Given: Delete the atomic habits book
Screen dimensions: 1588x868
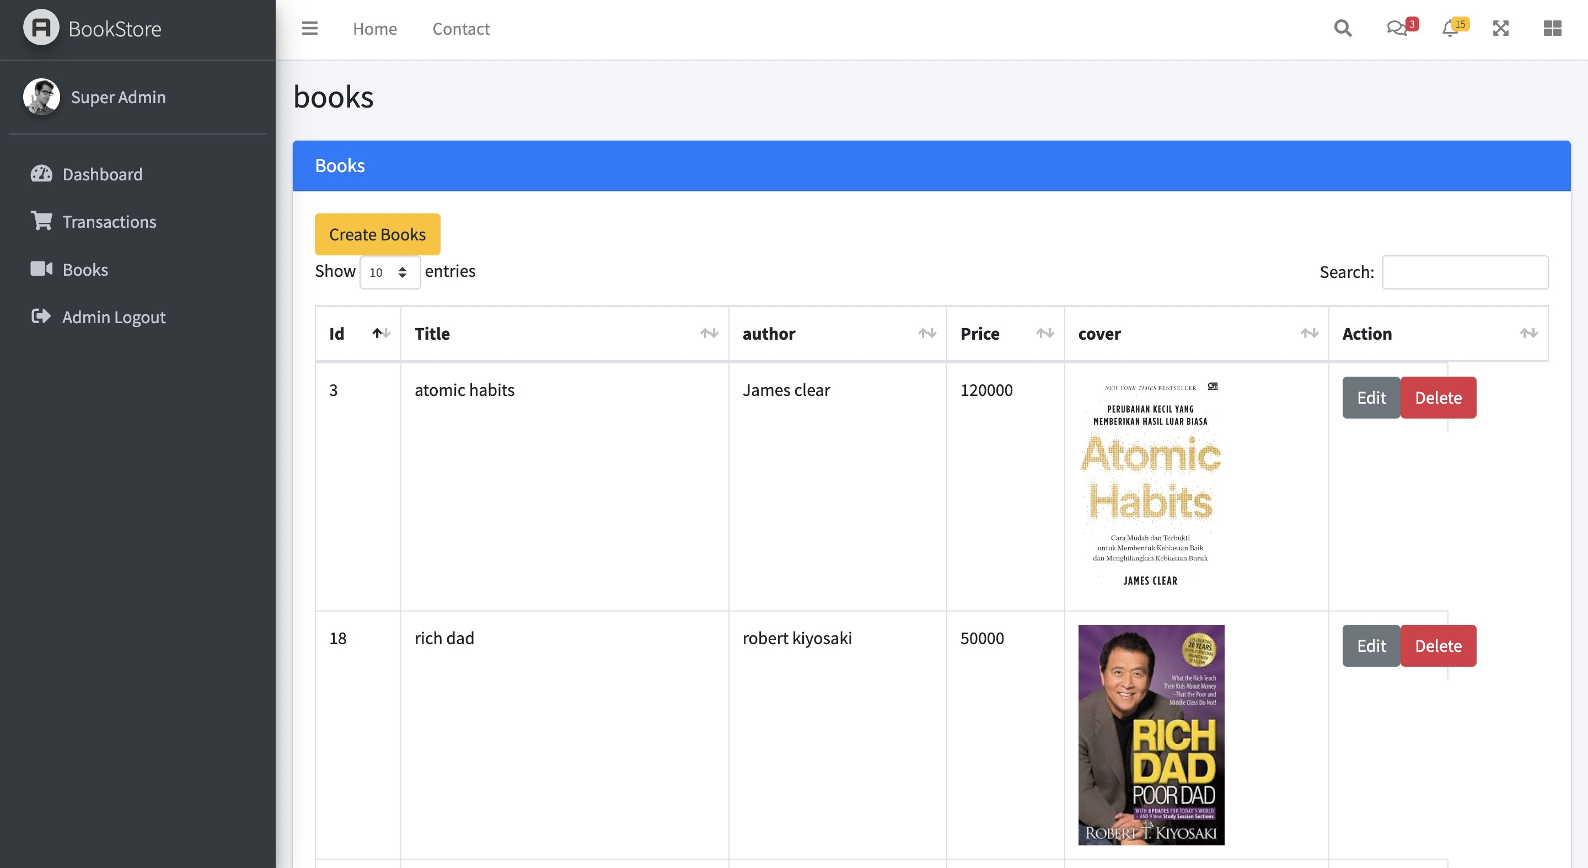Looking at the screenshot, I should (1437, 398).
